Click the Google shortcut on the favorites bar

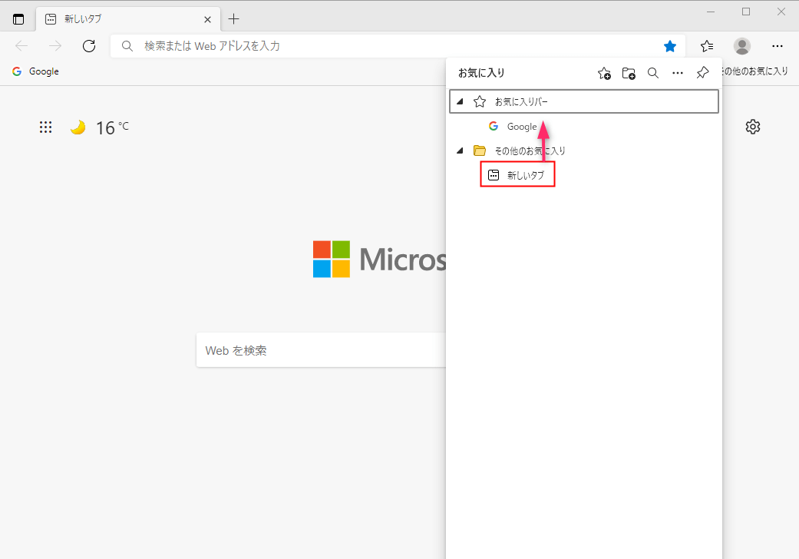[x=35, y=71]
